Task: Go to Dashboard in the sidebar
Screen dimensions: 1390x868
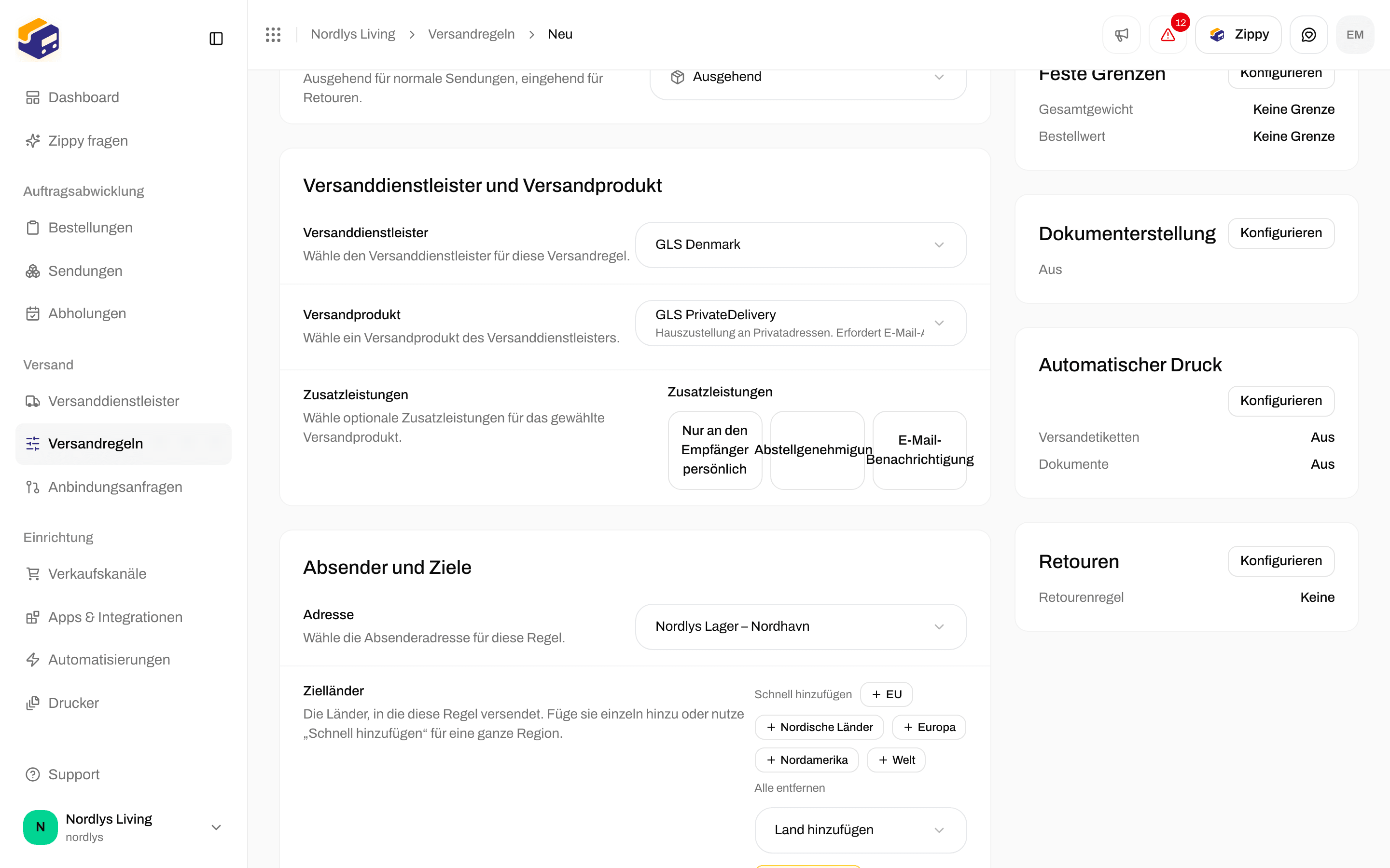Action: point(124,97)
